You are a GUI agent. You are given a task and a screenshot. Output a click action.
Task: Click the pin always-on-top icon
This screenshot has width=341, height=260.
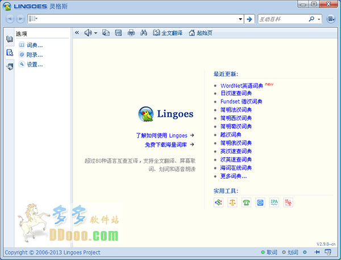pyautogui.click(x=317, y=252)
